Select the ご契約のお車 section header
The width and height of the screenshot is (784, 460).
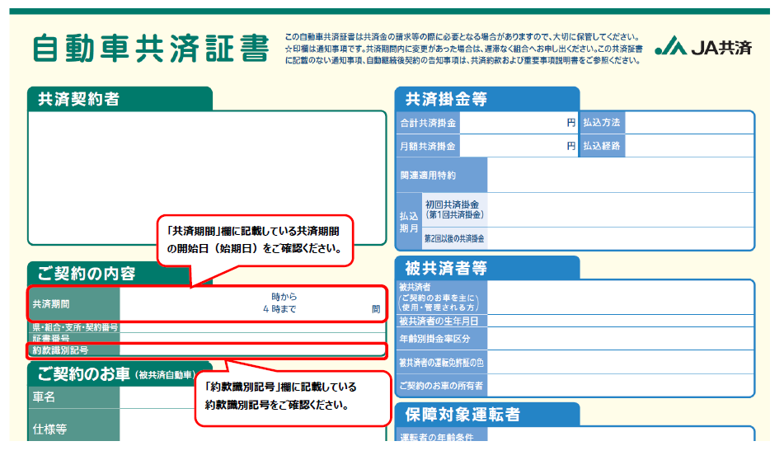120,374
